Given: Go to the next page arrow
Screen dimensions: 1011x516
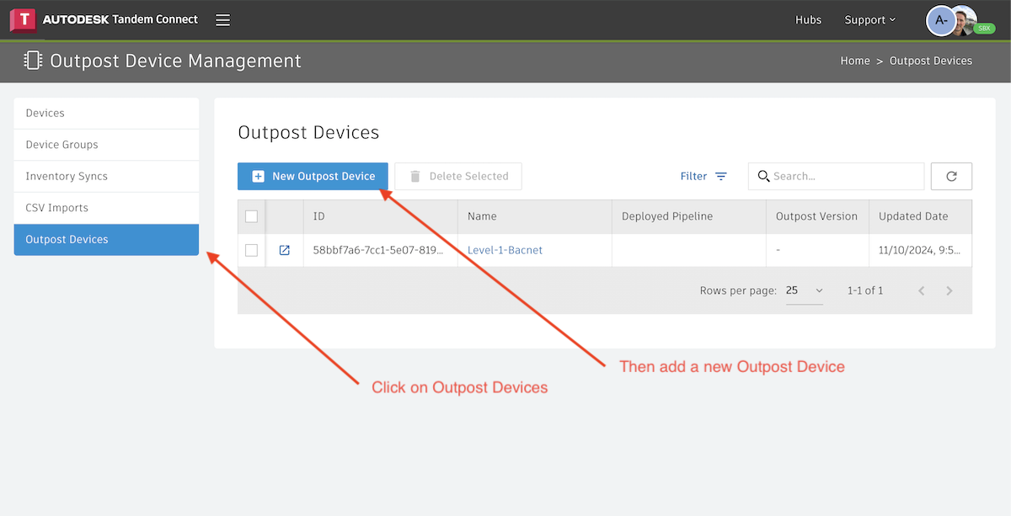Looking at the screenshot, I should coord(949,290).
